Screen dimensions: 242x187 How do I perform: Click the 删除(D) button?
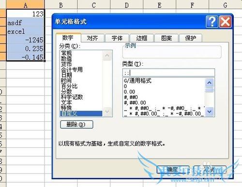tap(76, 124)
